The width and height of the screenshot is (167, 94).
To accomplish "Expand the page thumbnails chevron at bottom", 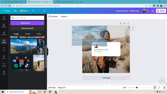I will click(x=107, y=85).
